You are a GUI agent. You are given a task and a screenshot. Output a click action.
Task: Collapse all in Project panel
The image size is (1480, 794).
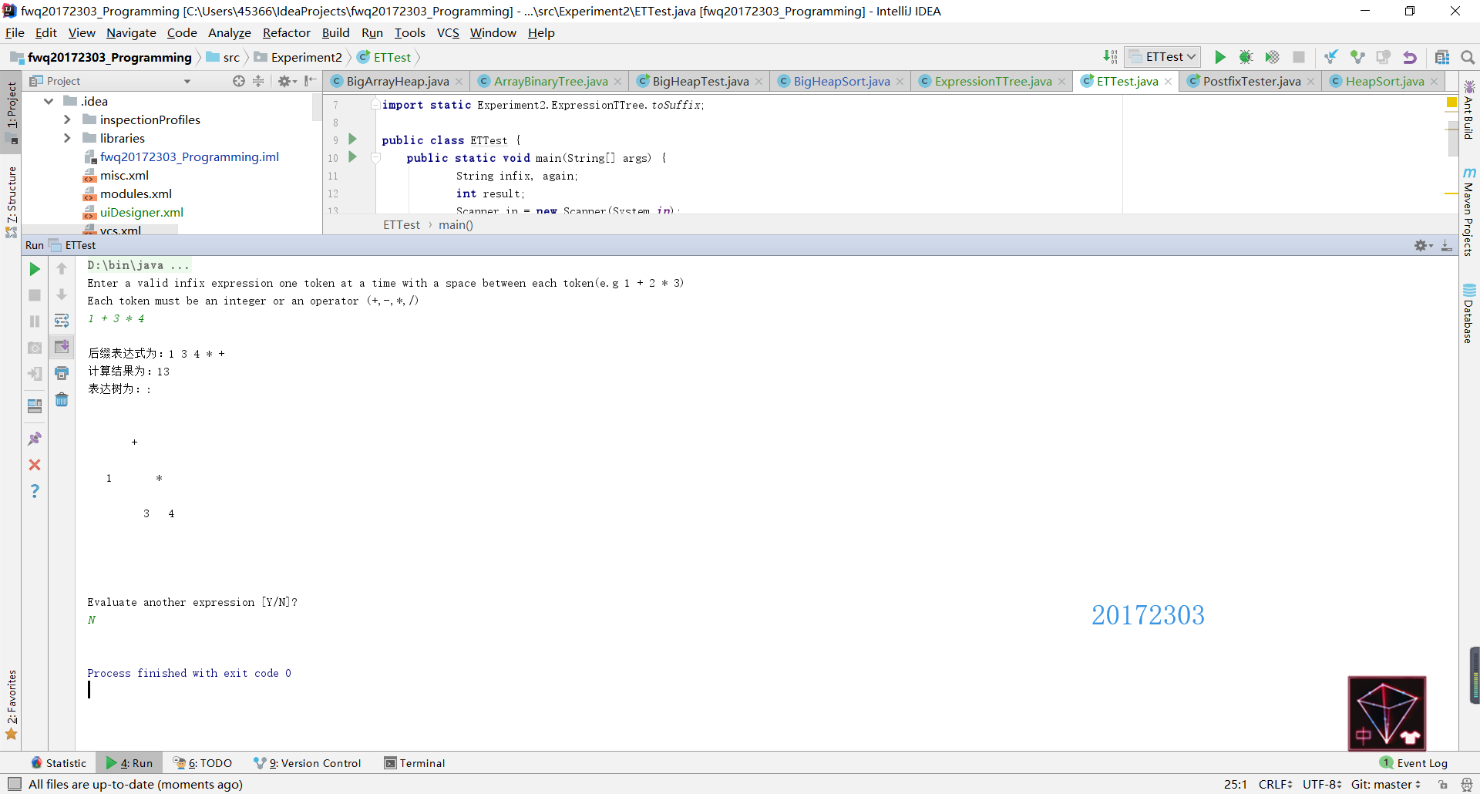[x=258, y=81]
